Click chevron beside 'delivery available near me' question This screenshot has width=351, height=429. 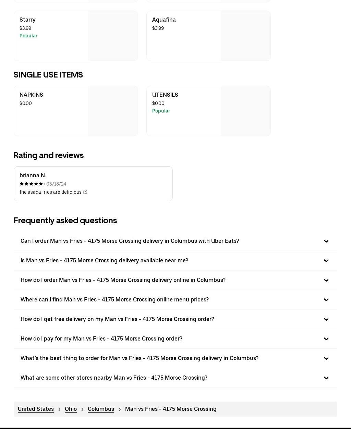326,261
